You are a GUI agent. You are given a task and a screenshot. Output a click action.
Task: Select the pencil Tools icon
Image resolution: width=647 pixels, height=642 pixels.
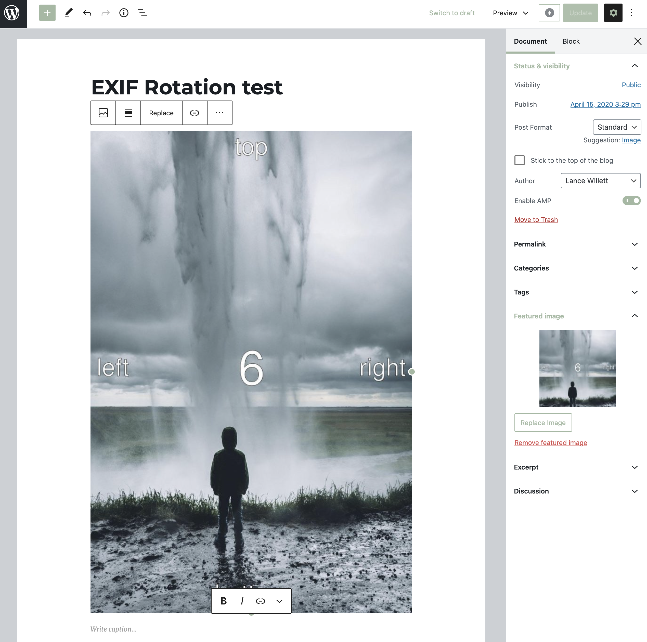pos(69,13)
